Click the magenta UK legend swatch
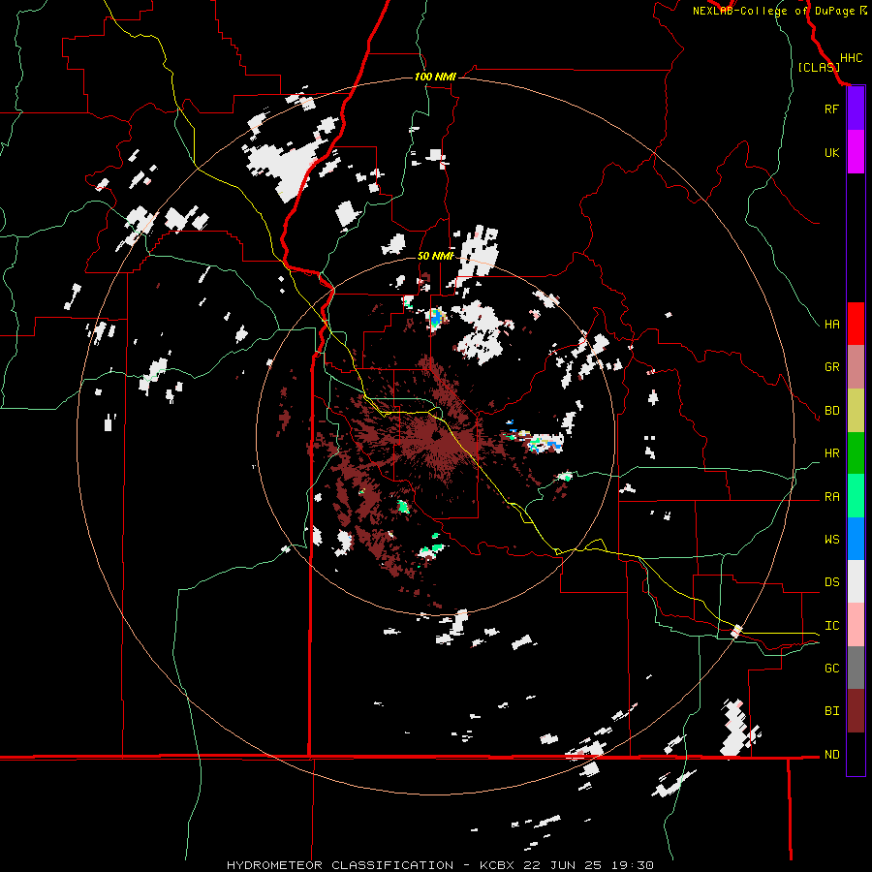Viewport: 872px width, 872px height. tap(856, 152)
